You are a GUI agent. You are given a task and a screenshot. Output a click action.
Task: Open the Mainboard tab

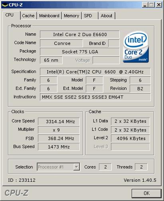click(49, 16)
